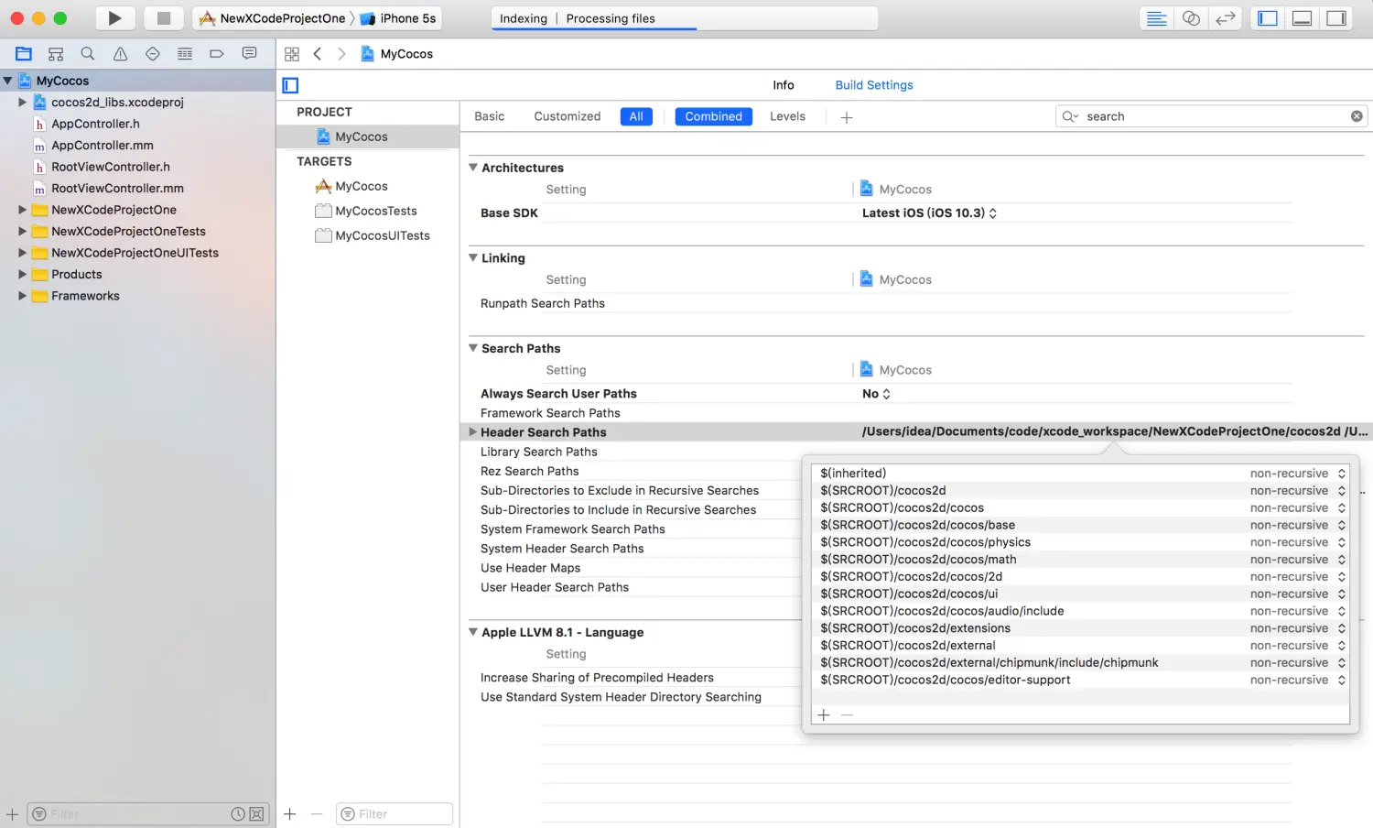Go forward in editor history
Screen dimensions: 1373x828
click(341, 54)
